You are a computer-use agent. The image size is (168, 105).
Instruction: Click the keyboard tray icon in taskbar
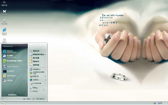155,103
